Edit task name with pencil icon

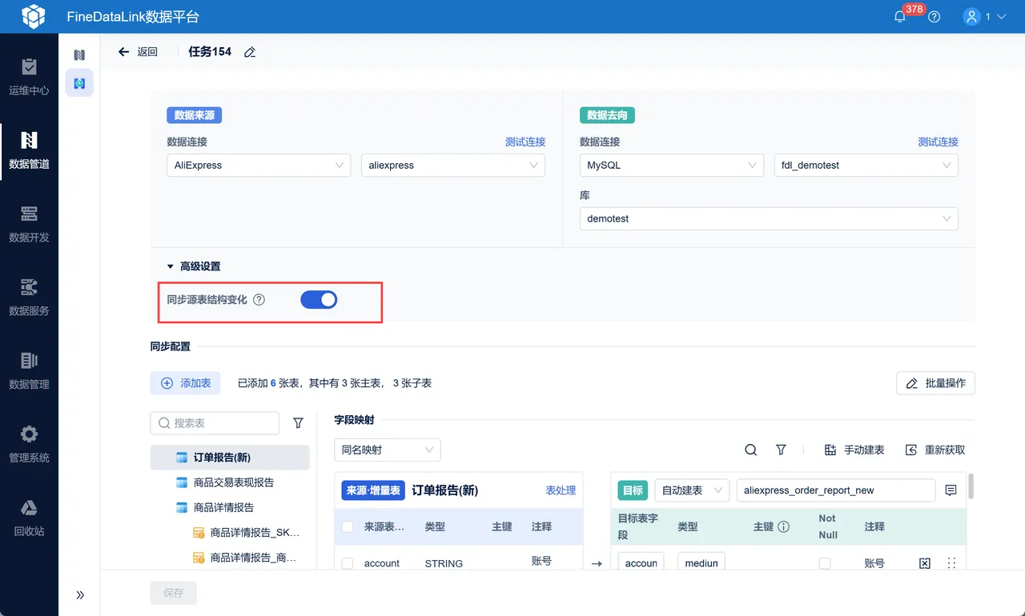tap(250, 52)
